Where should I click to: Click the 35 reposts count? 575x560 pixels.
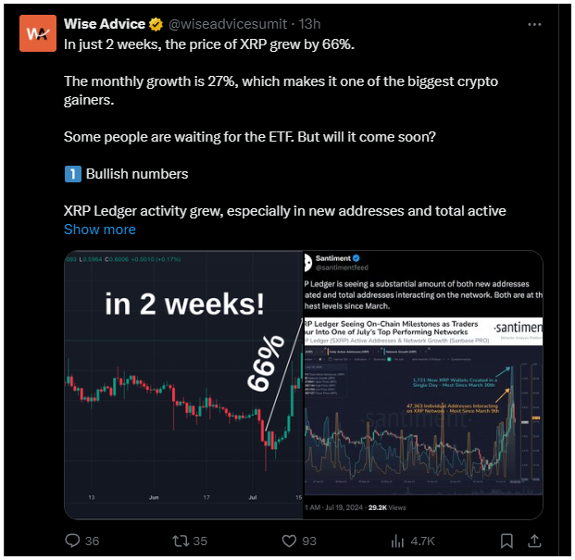pos(200,541)
